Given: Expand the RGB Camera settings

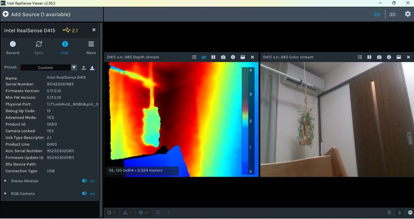Looking at the screenshot, I should click(x=6, y=194).
